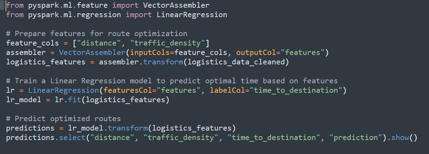Click the inputCols parameter keyword
This screenshot has width=429, height=154.
point(150,52)
